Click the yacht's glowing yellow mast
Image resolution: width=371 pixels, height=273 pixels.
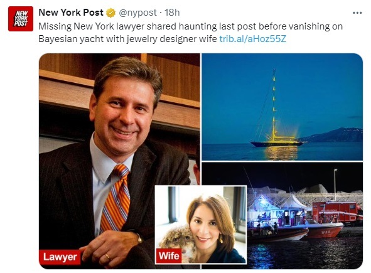(x=274, y=105)
